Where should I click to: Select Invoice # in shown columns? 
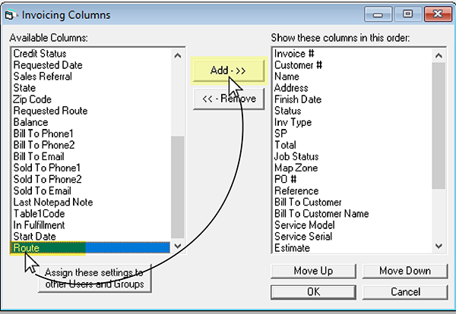(352, 54)
